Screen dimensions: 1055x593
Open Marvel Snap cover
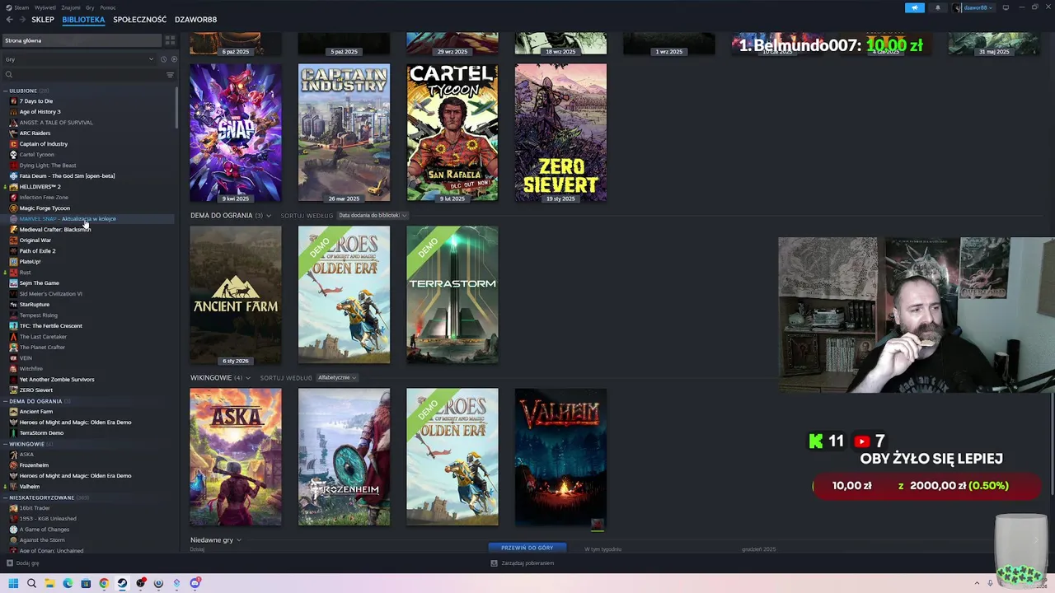(x=236, y=133)
